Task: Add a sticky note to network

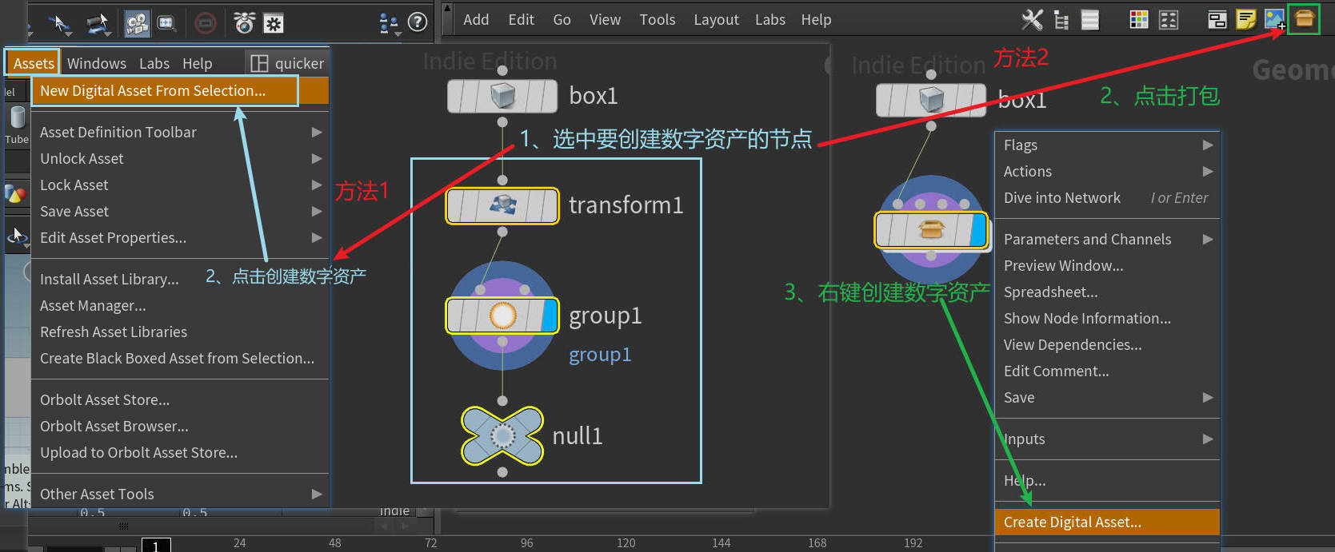Action: [1245, 20]
